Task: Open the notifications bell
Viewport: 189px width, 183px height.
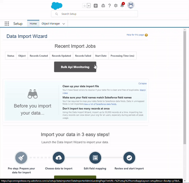Action: (x=122, y=5)
